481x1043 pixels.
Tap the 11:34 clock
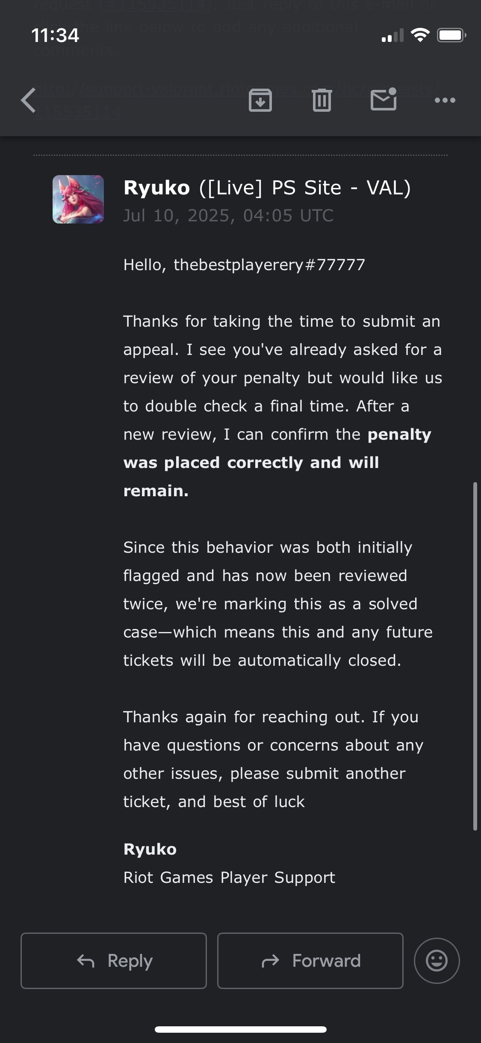tap(55, 35)
